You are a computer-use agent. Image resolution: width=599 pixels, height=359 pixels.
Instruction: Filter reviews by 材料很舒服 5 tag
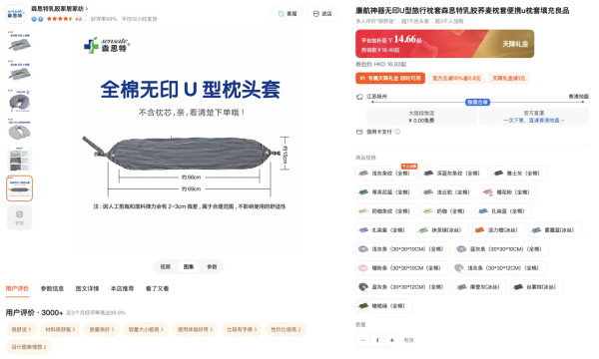60,329
